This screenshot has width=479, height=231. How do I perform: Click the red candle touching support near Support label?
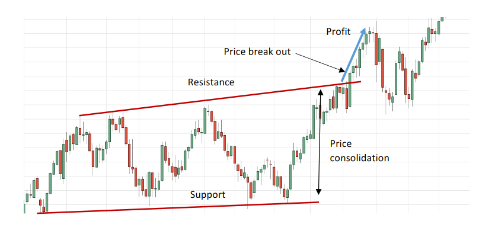coord(251,190)
